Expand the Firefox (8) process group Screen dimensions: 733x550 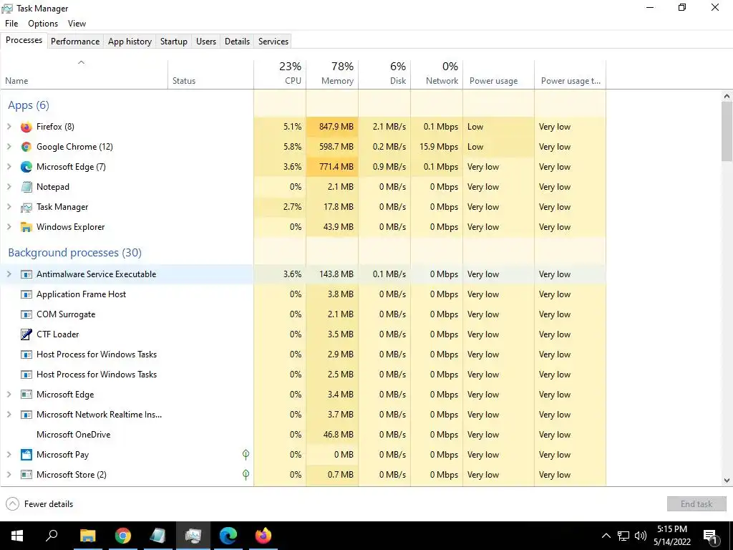[9, 127]
